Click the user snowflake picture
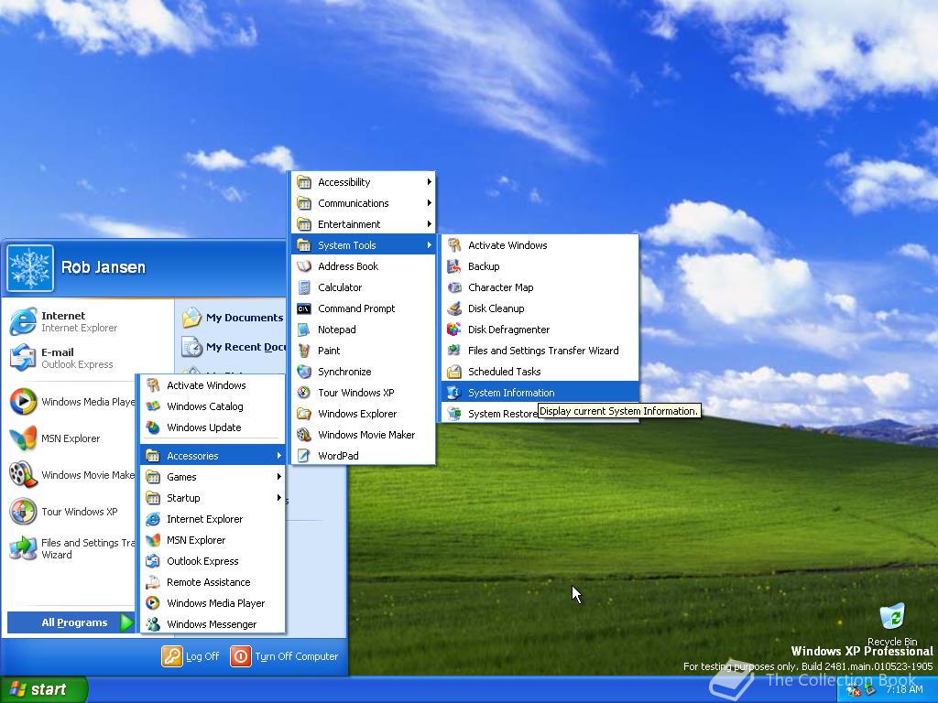 (x=30, y=268)
